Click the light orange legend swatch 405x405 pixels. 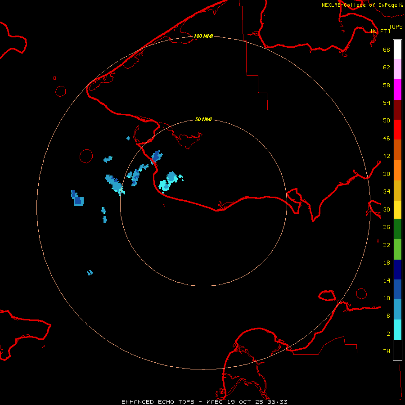pos(397,170)
